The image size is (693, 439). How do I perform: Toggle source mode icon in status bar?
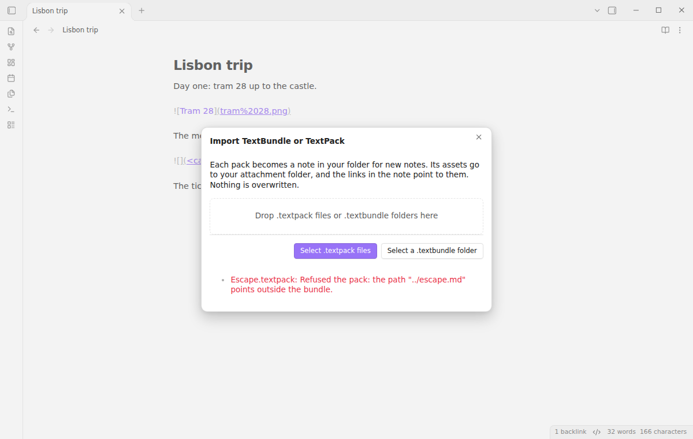pos(597,432)
